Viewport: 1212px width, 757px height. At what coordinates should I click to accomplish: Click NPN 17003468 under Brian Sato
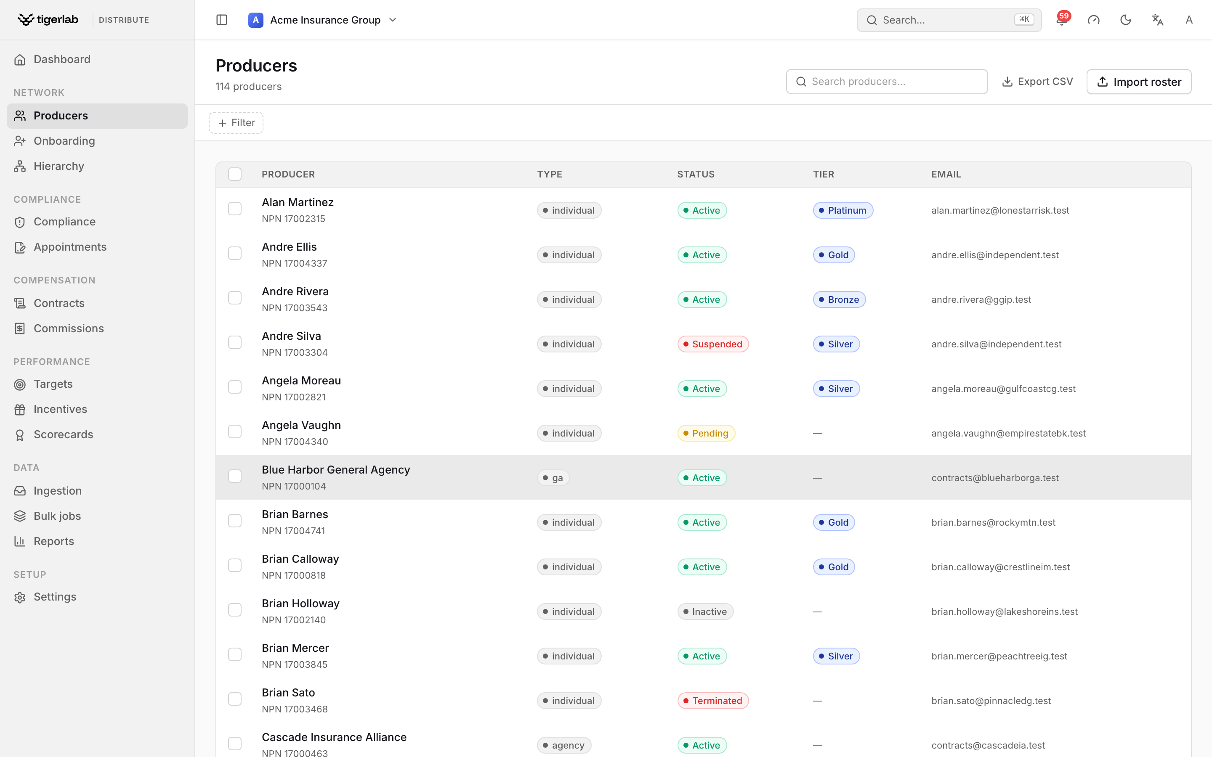(x=295, y=709)
